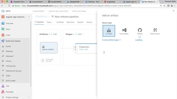Open the Packages hub icon

[3, 92]
